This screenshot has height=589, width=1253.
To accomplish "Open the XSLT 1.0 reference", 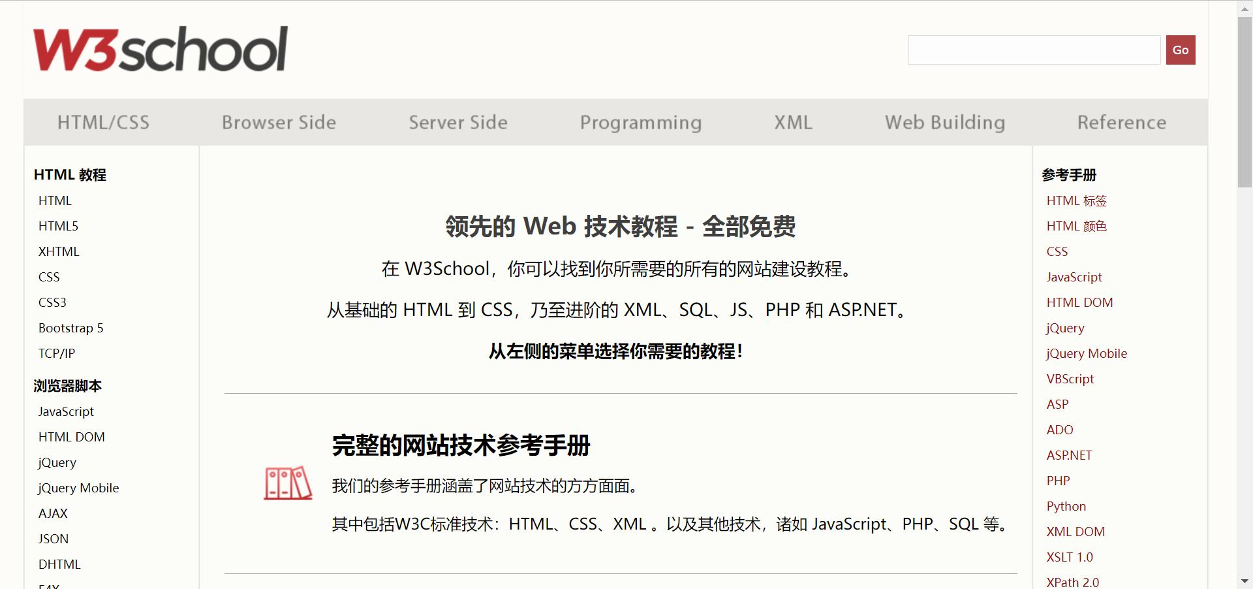I will (1070, 557).
